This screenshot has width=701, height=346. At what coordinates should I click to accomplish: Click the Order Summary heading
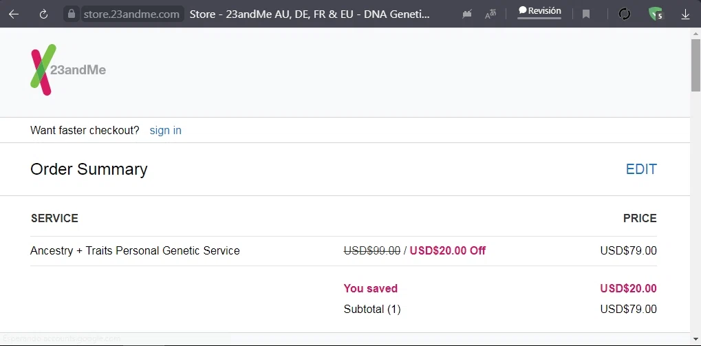coord(89,169)
